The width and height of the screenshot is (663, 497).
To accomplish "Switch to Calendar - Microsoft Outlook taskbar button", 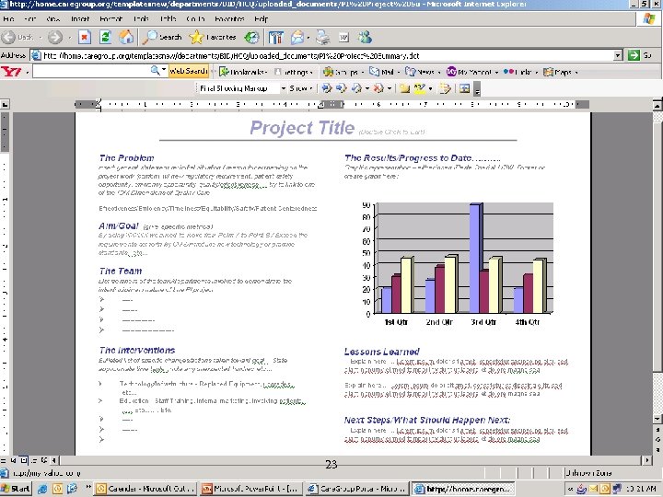I will [145, 489].
